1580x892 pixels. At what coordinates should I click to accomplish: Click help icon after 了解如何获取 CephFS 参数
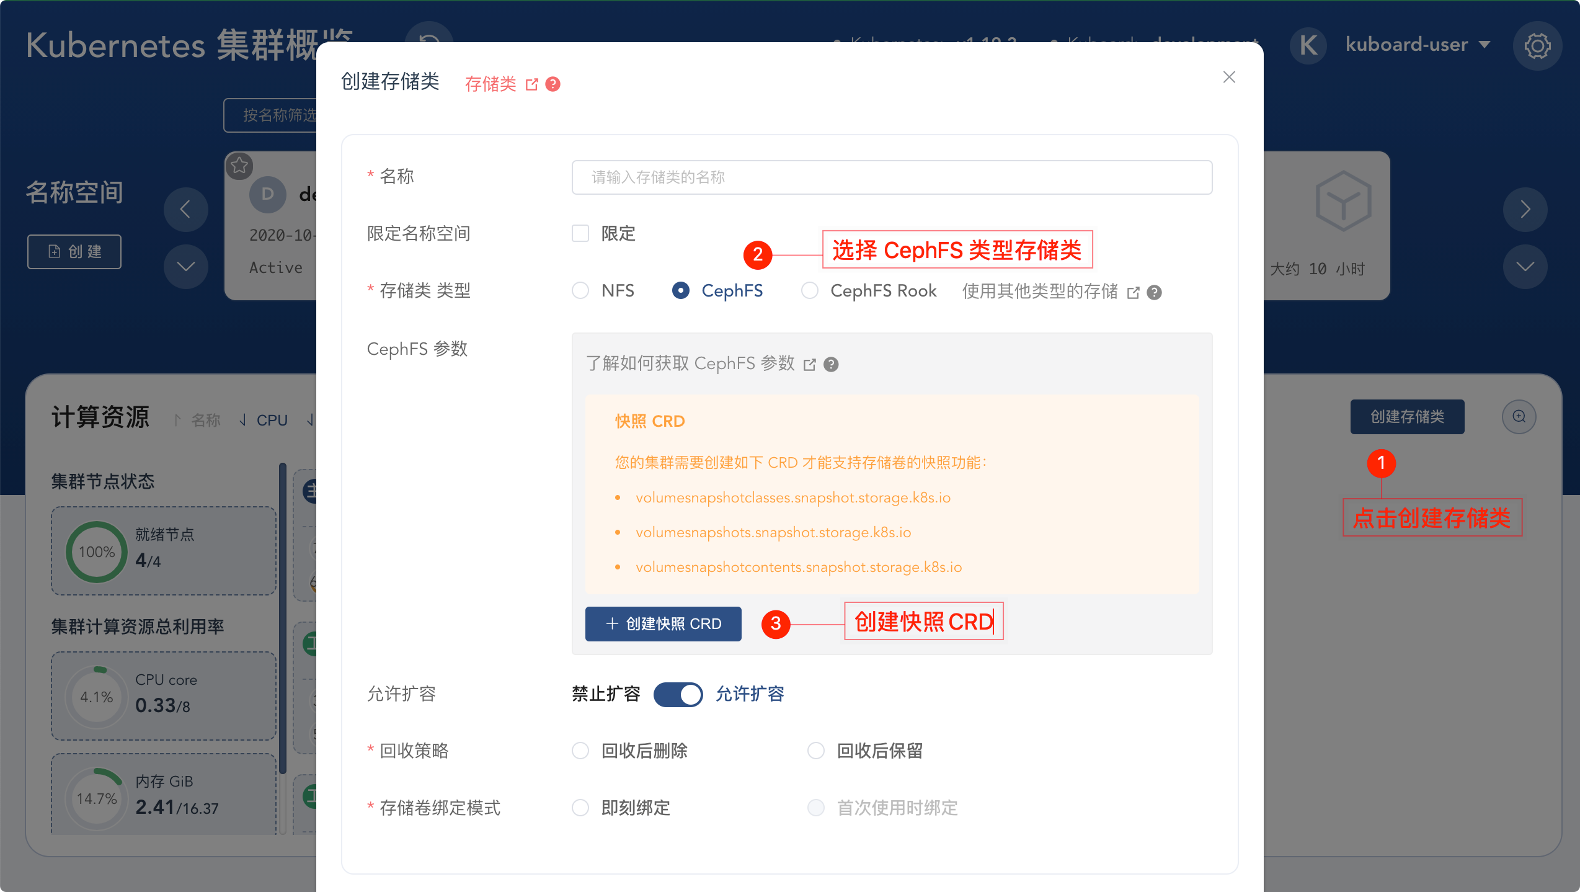tap(831, 365)
